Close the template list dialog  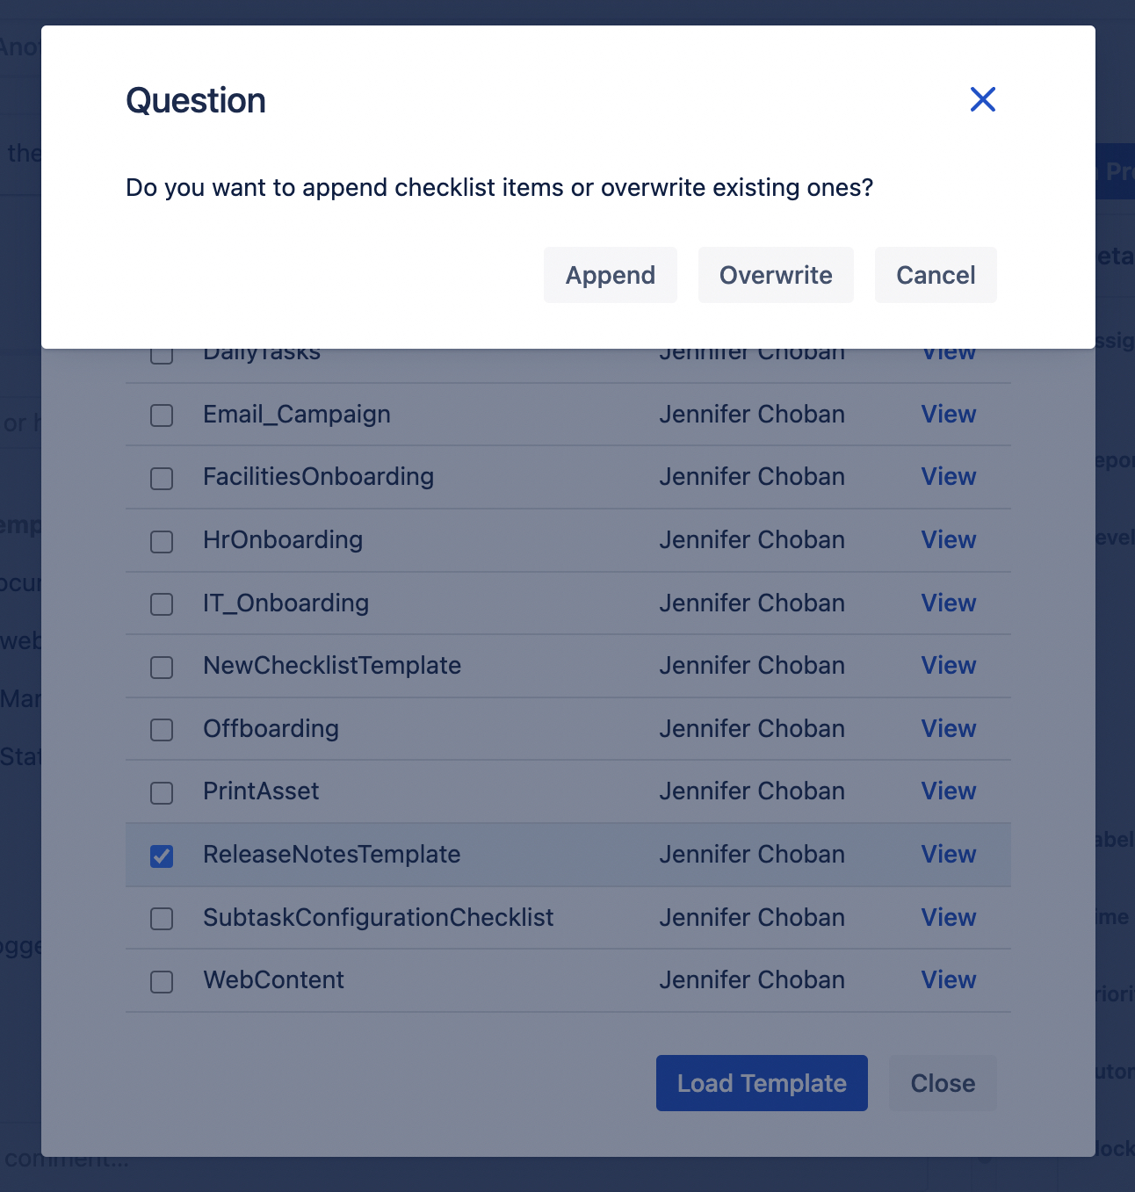point(942,1083)
